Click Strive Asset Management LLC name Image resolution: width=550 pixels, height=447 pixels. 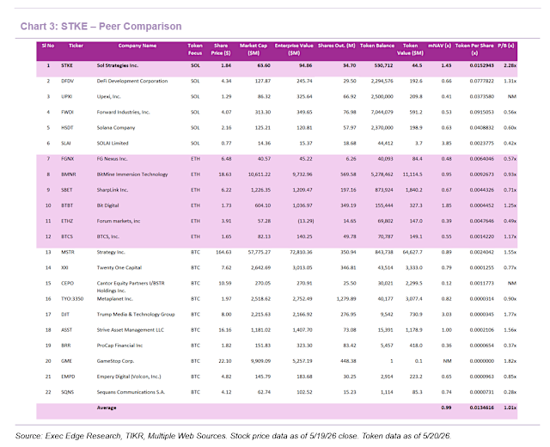pos(130,330)
